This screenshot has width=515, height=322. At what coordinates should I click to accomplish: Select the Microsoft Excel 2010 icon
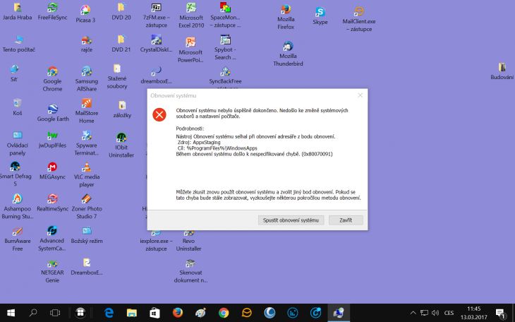point(191,16)
